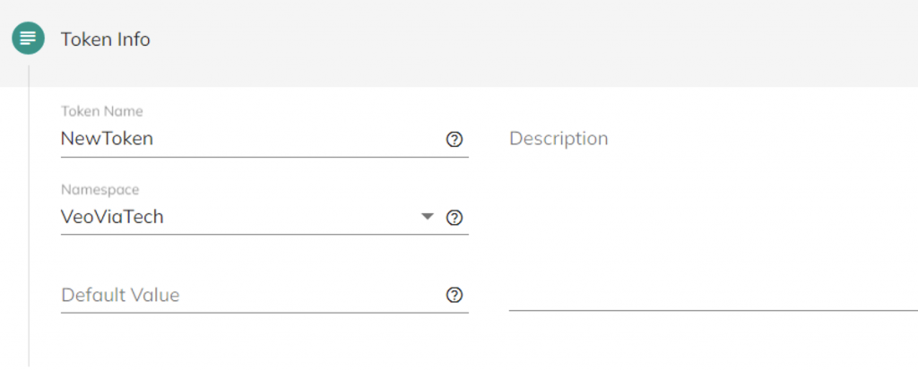Open the VeoViaTech namespace combo box

[x=264, y=217]
